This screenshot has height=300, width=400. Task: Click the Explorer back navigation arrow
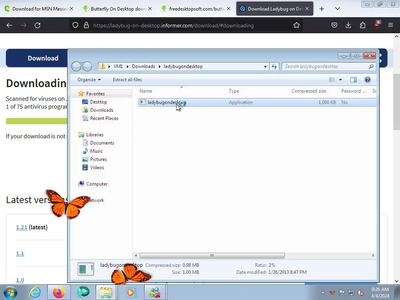(x=76, y=66)
